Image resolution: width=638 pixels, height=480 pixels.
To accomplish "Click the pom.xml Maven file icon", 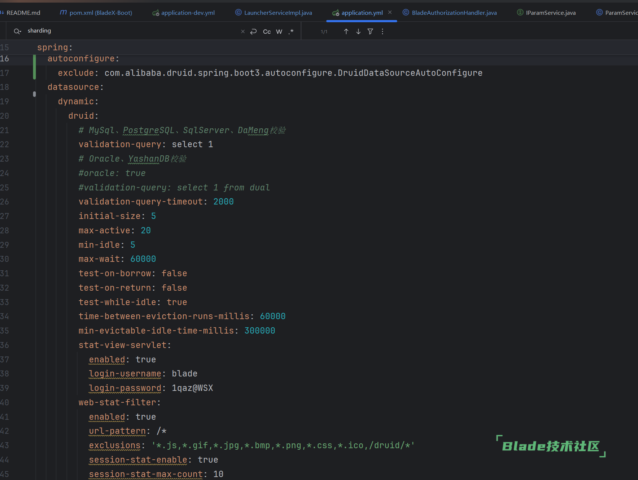I will (63, 13).
